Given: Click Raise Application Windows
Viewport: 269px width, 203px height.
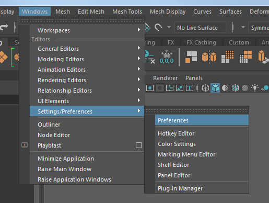Looking at the screenshot, I should click(x=87, y=179).
